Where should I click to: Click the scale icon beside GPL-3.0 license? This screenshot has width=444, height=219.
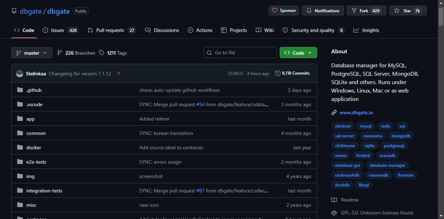tap(334, 213)
